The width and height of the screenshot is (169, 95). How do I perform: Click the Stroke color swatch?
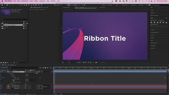click(75, 5)
